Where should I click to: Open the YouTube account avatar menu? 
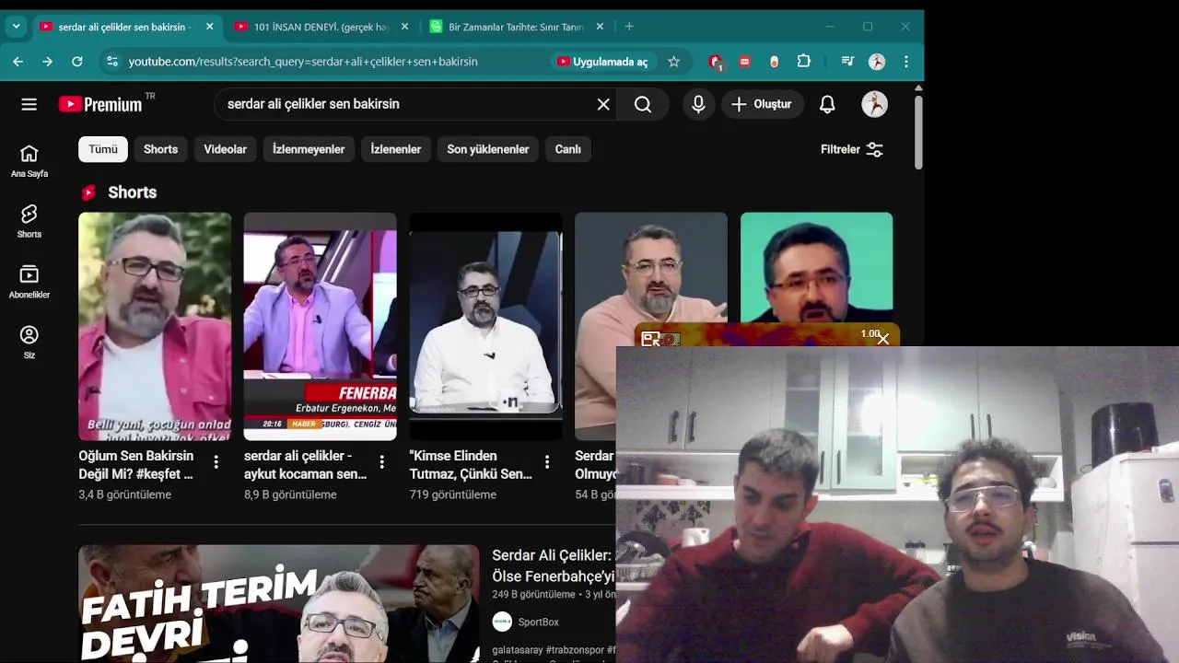pos(874,104)
